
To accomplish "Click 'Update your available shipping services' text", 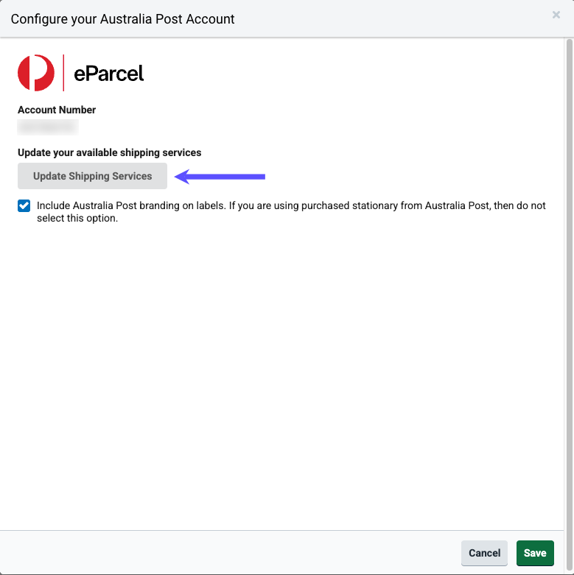I will (x=109, y=152).
